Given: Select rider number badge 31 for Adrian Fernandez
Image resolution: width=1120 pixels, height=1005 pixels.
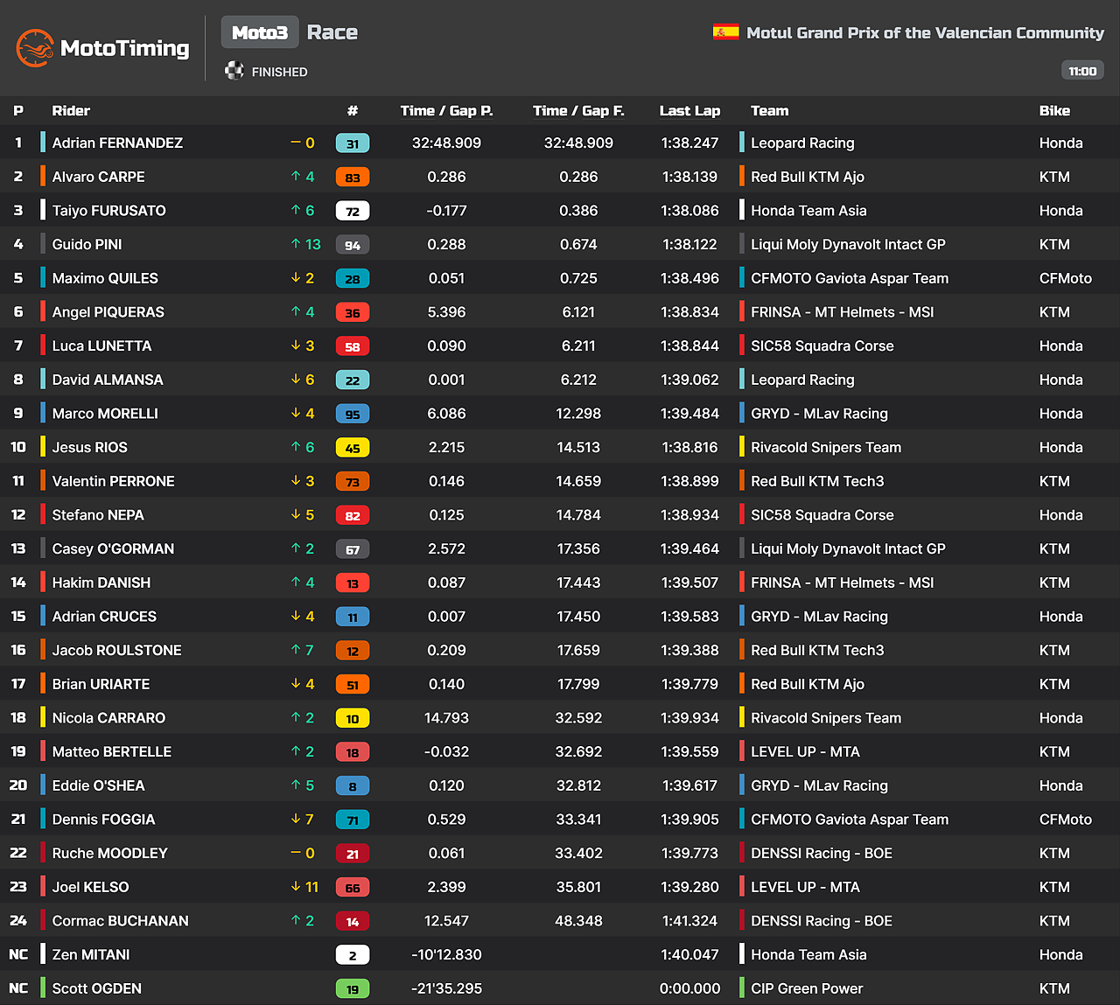Looking at the screenshot, I should point(353,143).
